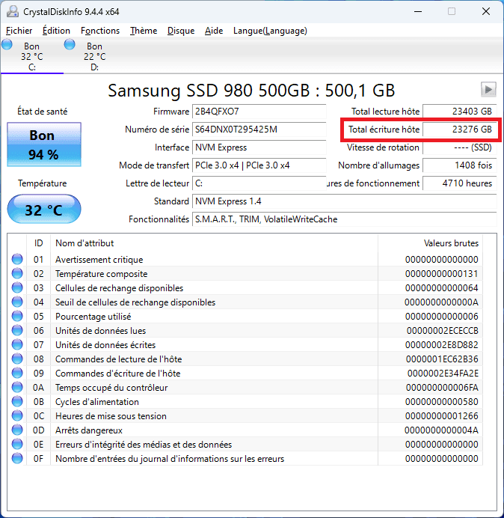Click status orb for Cycles d'alimentation row
The height and width of the screenshot is (518, 504).
click(17, 401)
